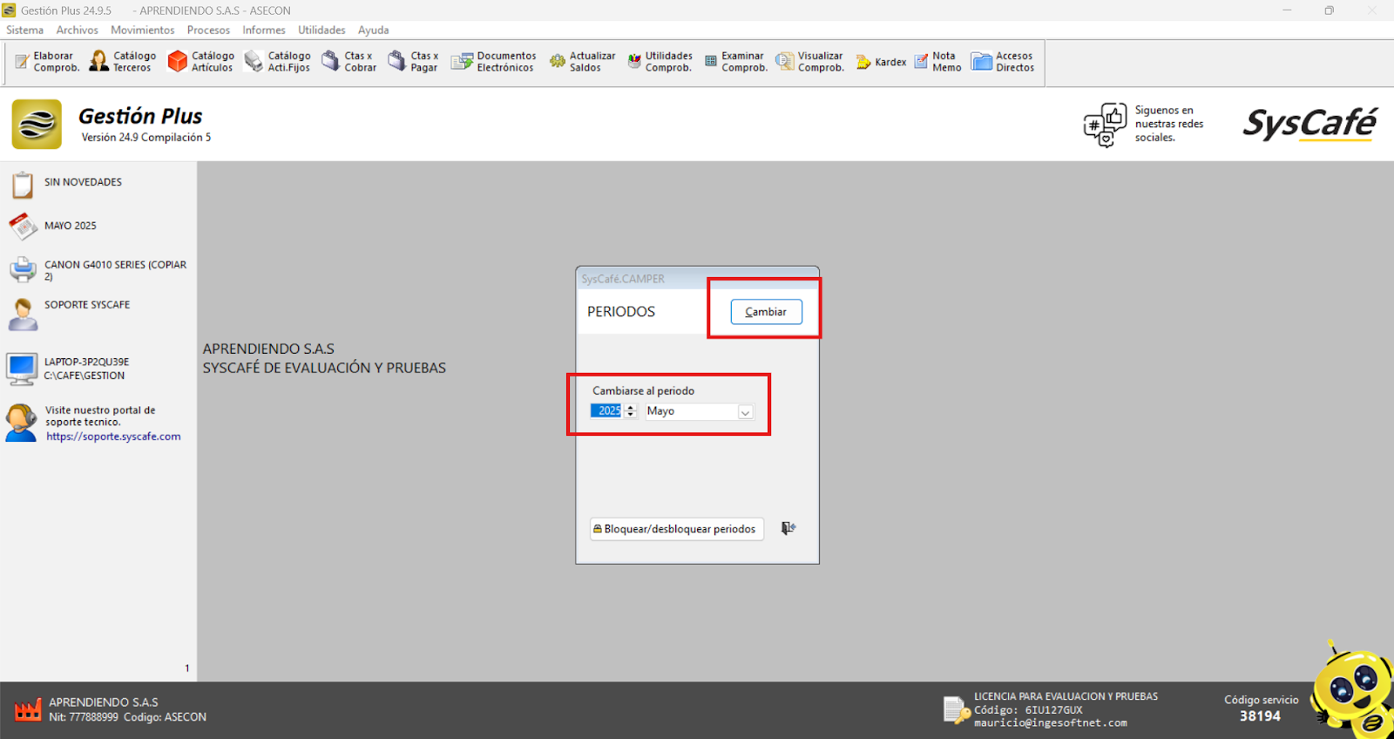The width and height of the screenshot is (1394, 739).
Task: Open Elaborar Comprob. toolbar icon
Action: pos(23,62)
